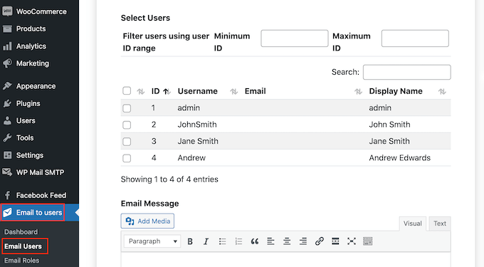Click the Users person icon
484x267 pixels.
coord(7,121)
